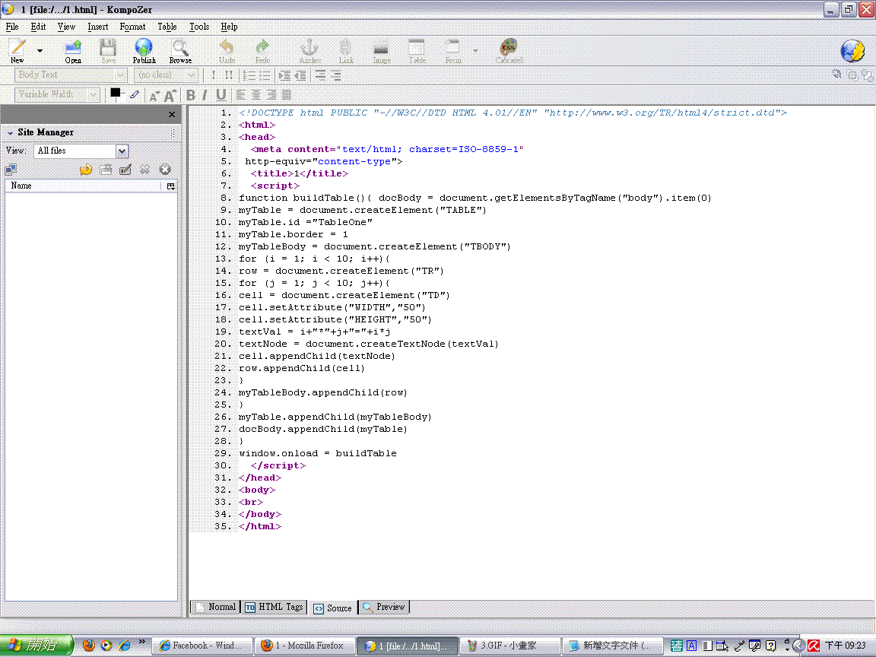The image size is (876, 657).
Task: Switch to Mozilla Firefox taskbar window
Action: [x=304, y=646]
